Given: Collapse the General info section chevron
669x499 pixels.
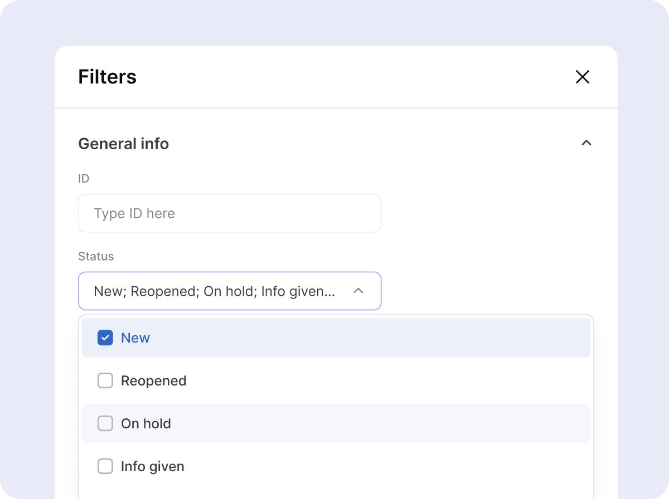Looking at the screenshot, I should [586, 143].
